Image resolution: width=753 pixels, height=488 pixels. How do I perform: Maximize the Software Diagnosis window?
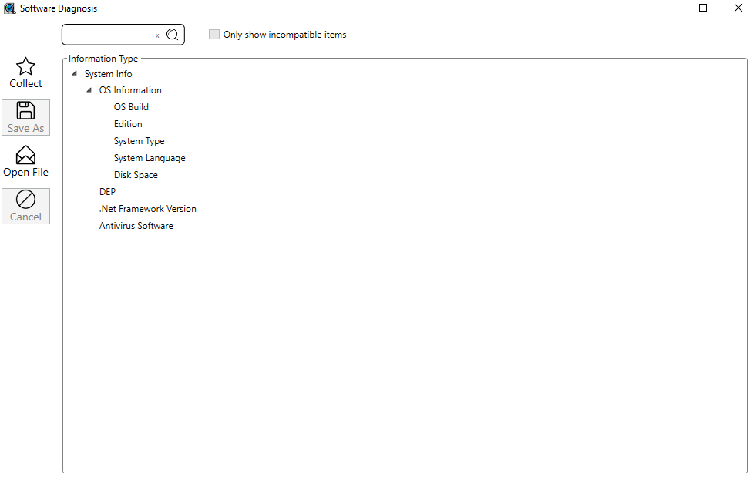pyautogui.click(x=702, y=8)
